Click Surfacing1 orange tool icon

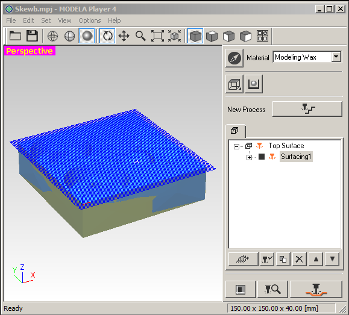(x=272, y=157)
